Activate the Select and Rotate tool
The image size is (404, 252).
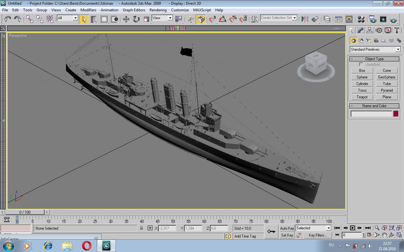(x=136, y=20)
